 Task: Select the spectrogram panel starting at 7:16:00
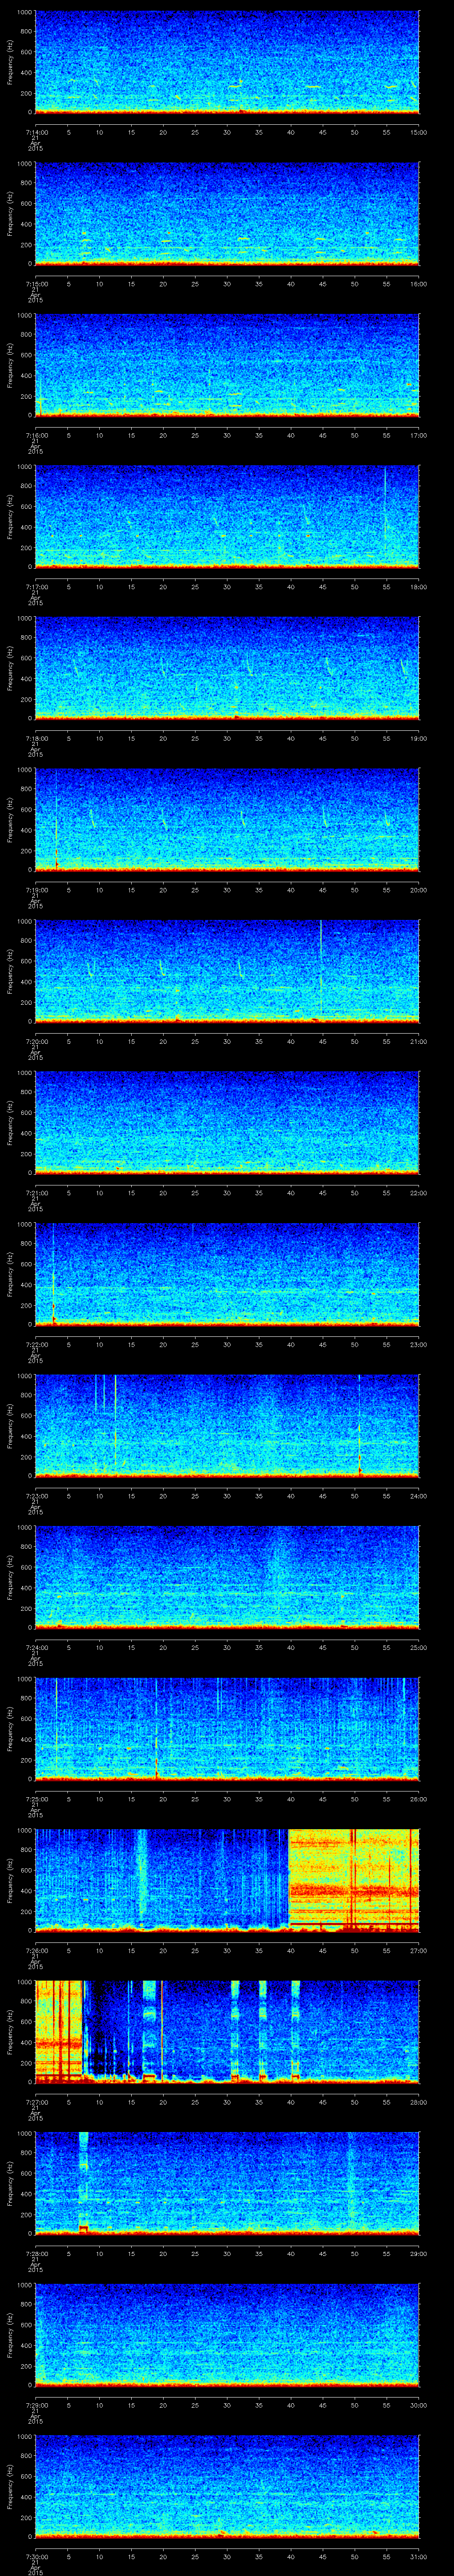click(x=227, y=365)
